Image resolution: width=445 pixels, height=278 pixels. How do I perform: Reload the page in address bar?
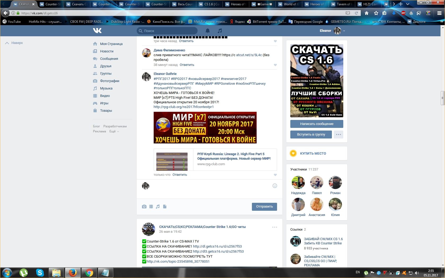tap(356, 13)
